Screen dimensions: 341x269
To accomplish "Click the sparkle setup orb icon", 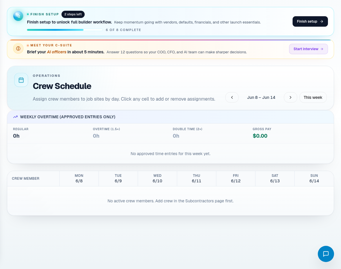I will (18, 16).
